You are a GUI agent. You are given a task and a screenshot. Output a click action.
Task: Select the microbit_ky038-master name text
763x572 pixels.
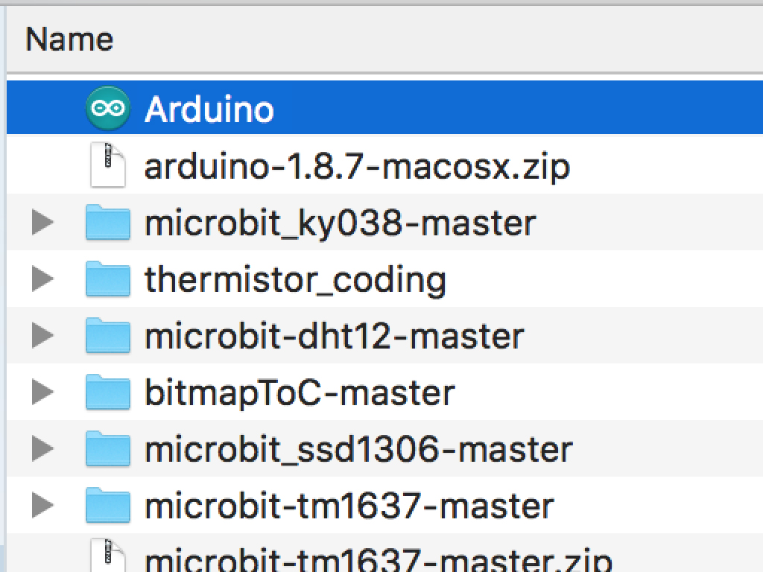tap(340, 223)
